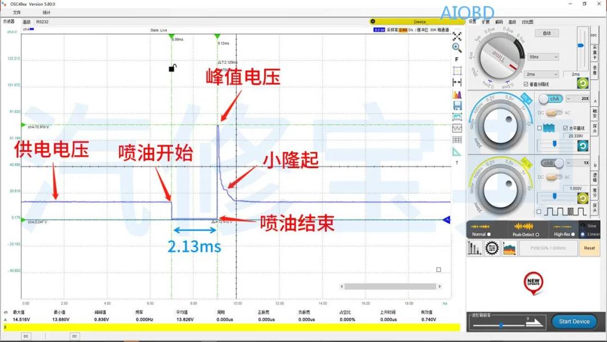Adjust the 波形刷新率 refresh rate slider
The image size is (607, 342).
tap(500, 325)
